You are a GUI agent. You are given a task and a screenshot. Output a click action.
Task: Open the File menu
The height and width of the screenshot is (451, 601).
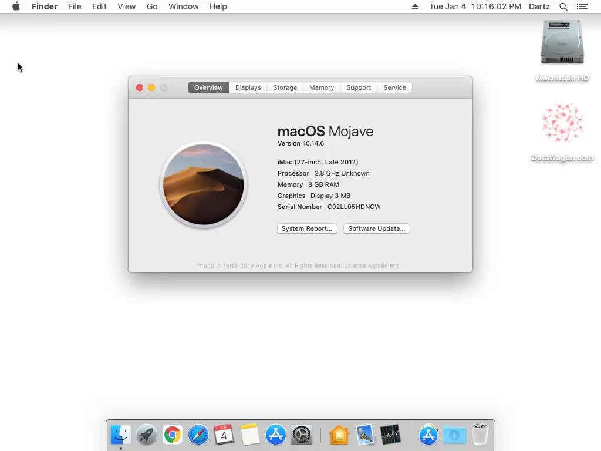coord(75,6)
